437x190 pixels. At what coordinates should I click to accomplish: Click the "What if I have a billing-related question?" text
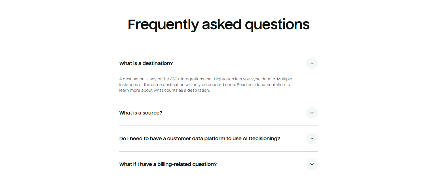coord(168,164)
